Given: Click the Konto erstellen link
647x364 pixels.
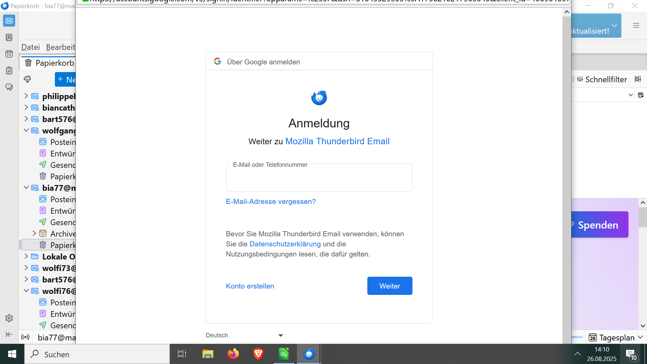Looking at the screenshot, I should [250, 286].
